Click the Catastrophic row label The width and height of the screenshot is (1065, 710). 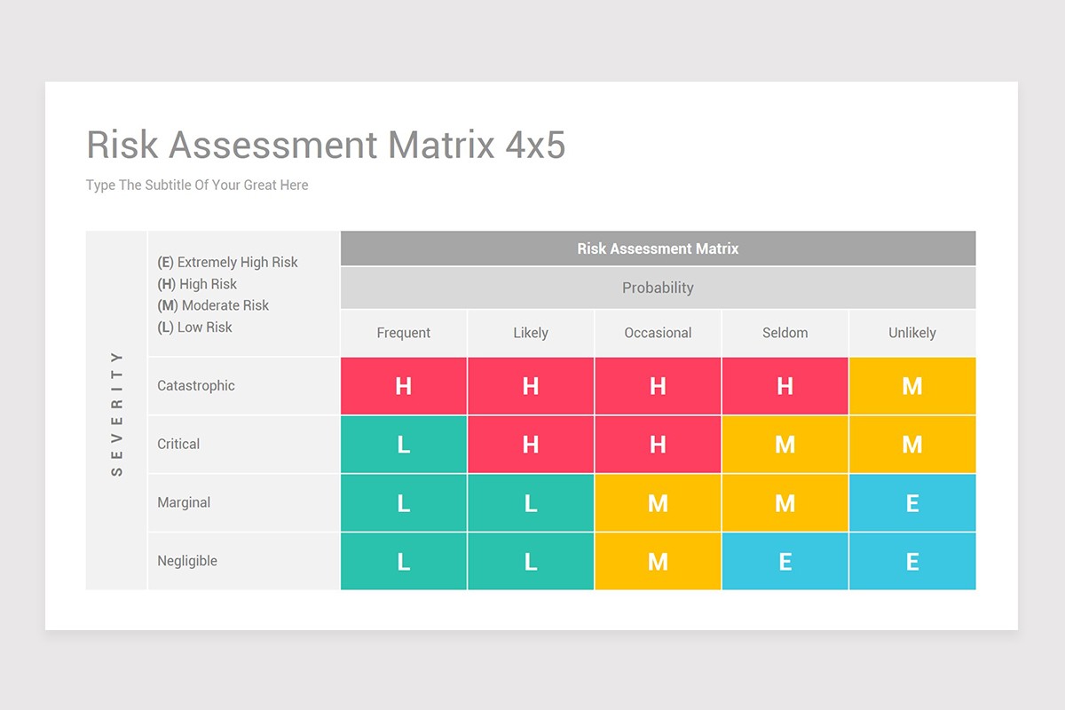click(195, 385)
